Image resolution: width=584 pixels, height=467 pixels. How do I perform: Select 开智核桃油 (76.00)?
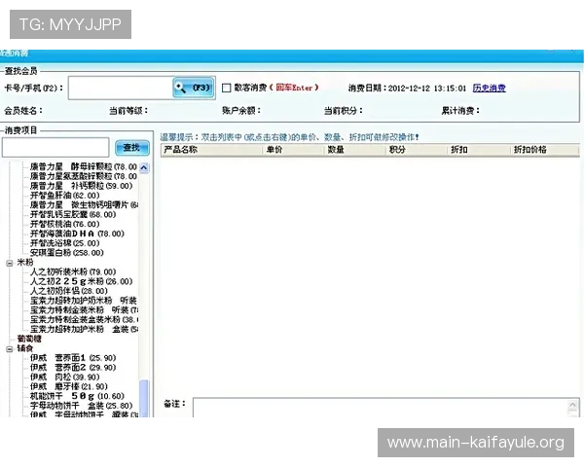[65, 224]
